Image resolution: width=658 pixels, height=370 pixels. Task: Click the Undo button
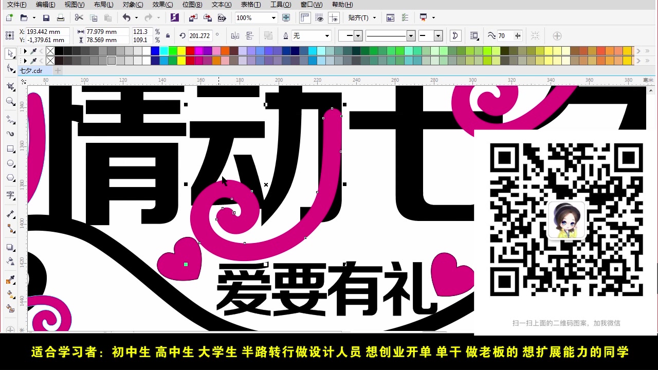pyautogui.click(x=127, y=17)
